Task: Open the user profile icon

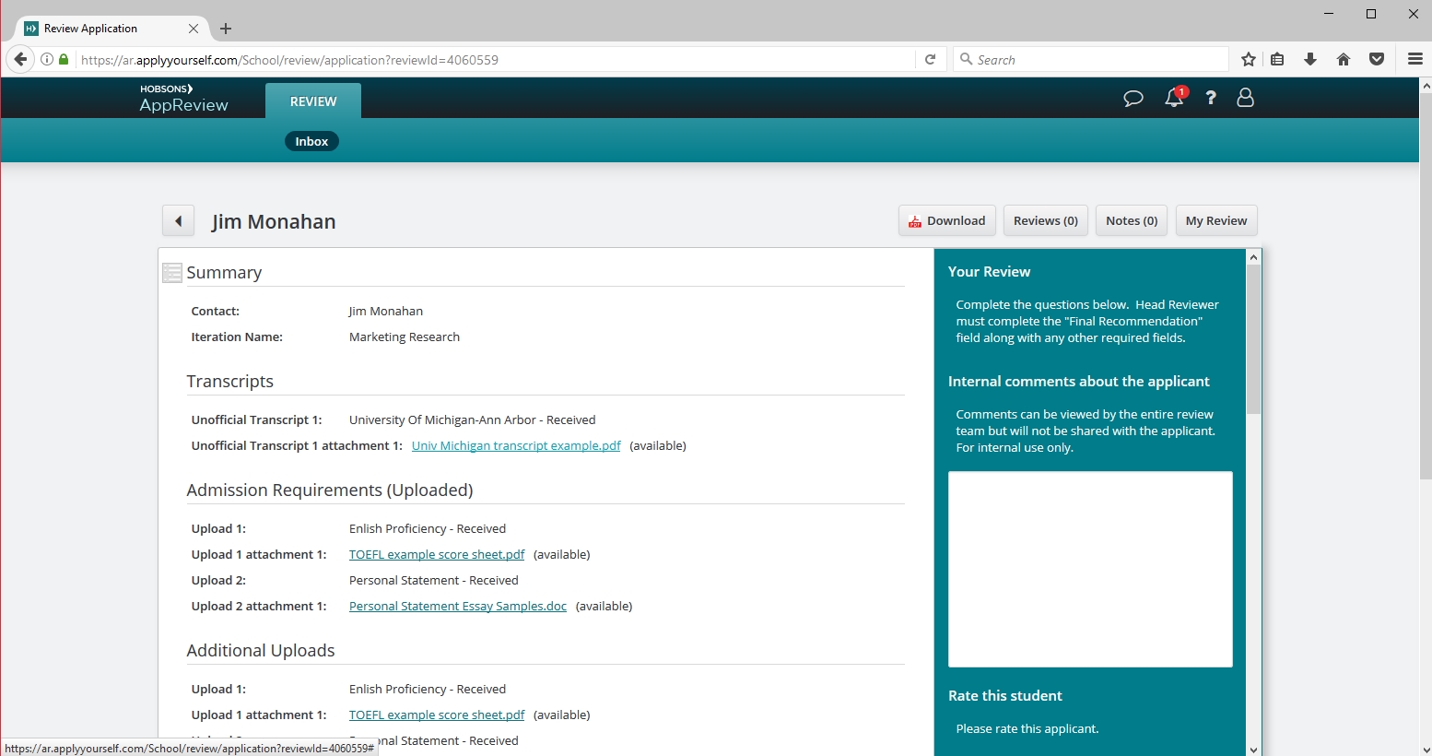Action: pyautogui.click(x=1245, y=98)
